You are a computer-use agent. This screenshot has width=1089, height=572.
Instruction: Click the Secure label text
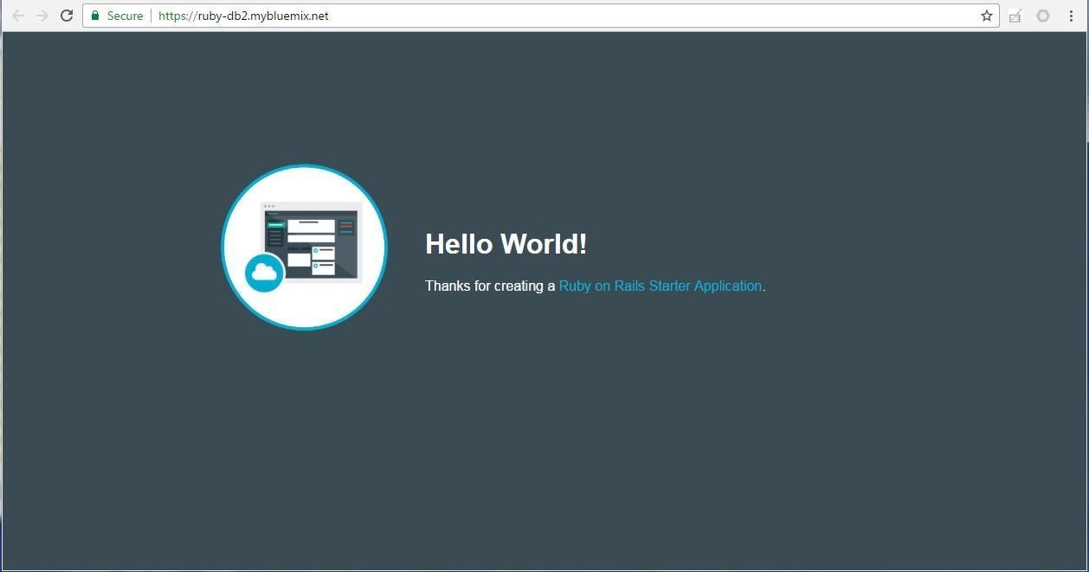[x=125, y=16]
